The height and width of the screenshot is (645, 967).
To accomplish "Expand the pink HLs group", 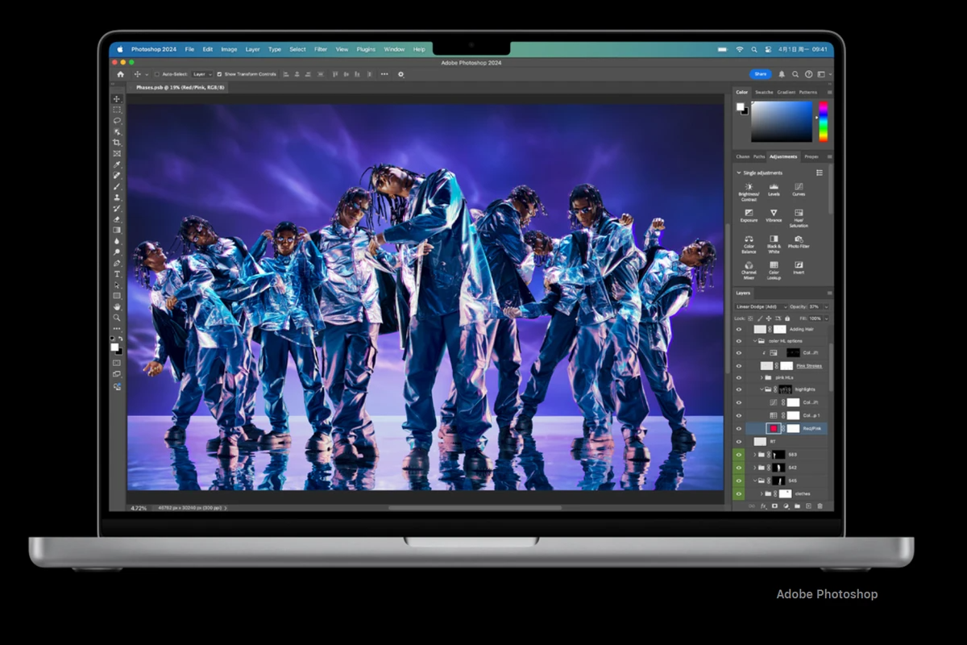I will [x=762, y=377].
